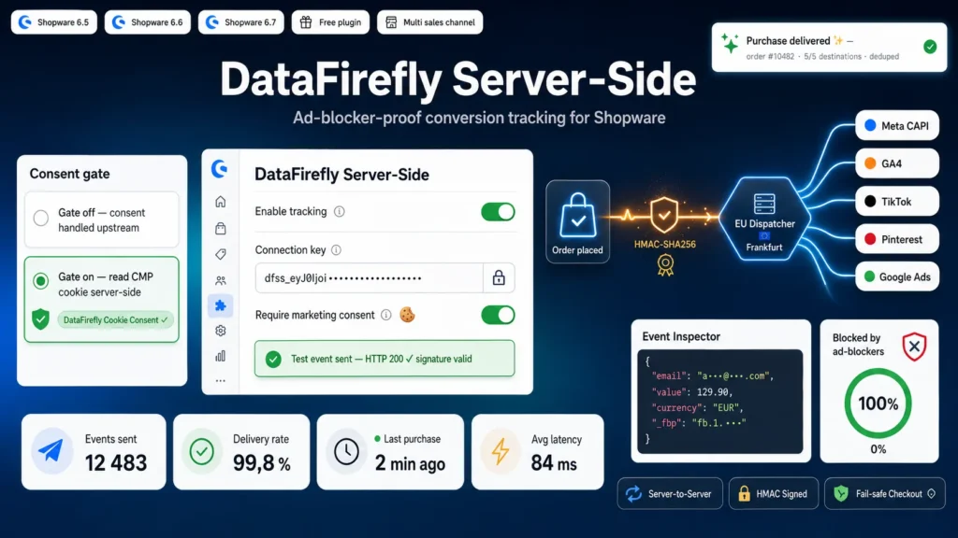Click the cookie icon
958x538 pixels.
[408, 315]
